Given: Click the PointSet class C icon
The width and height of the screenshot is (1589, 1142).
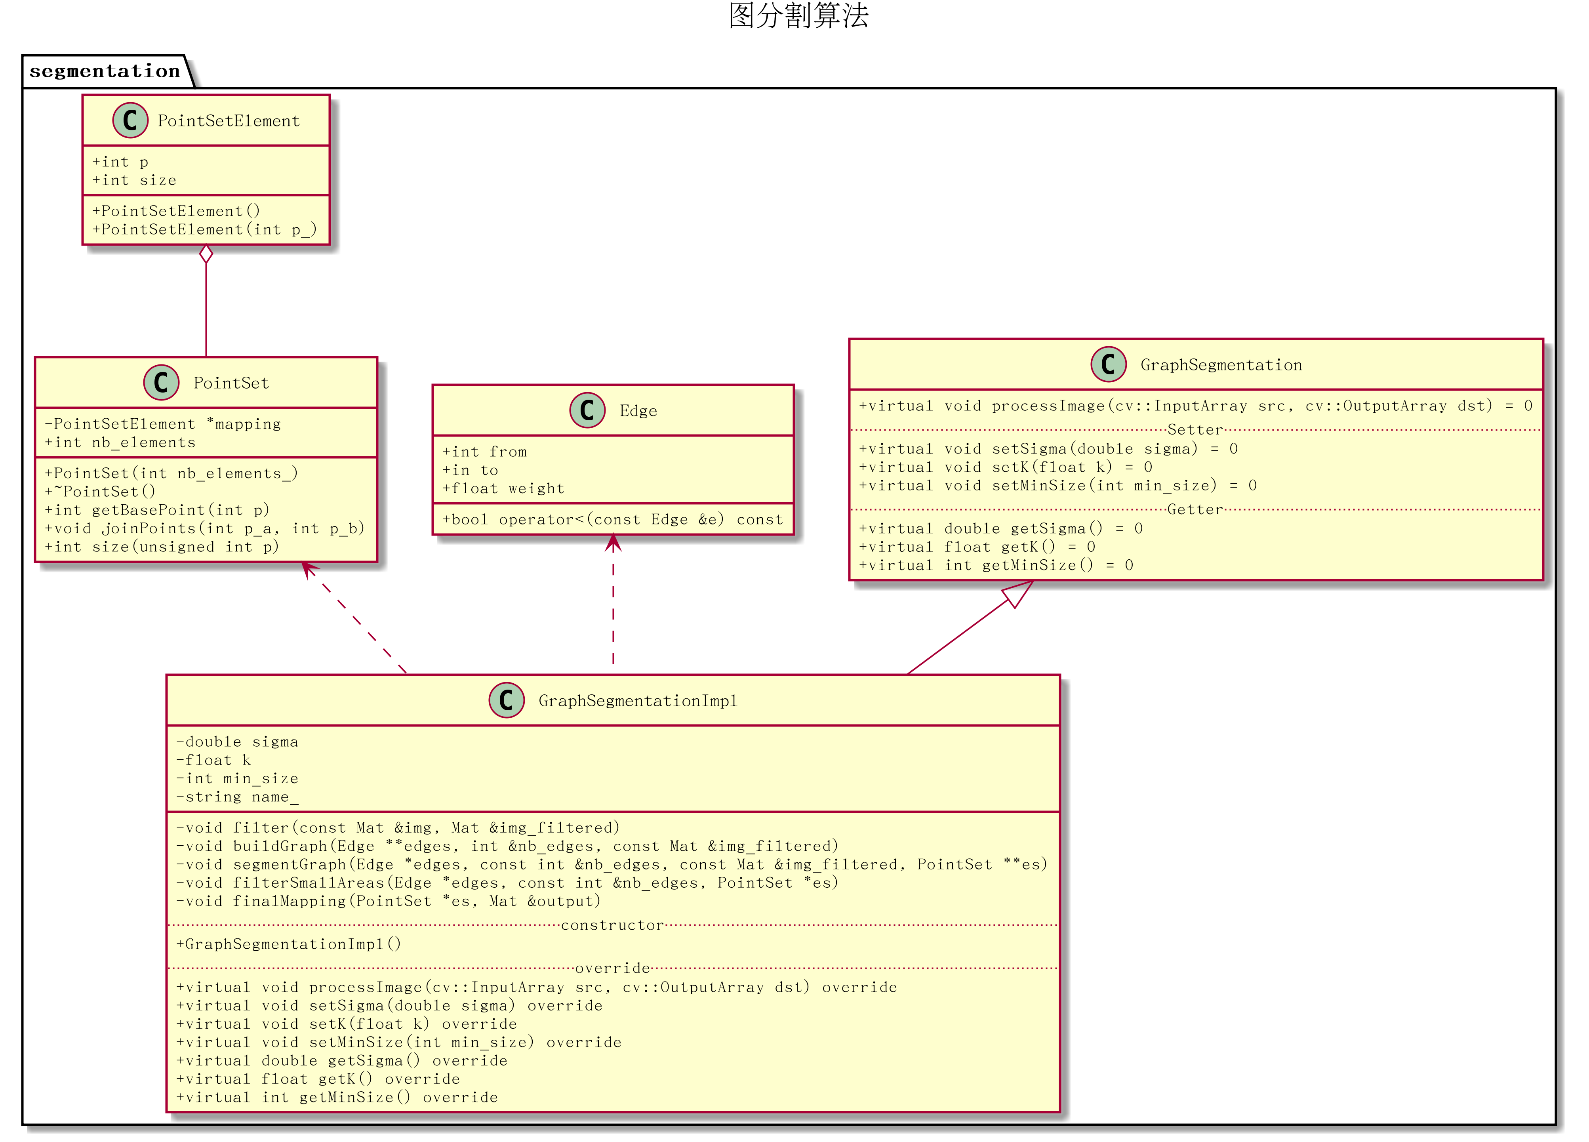Looking at the screenshot, I should [161, 383].
